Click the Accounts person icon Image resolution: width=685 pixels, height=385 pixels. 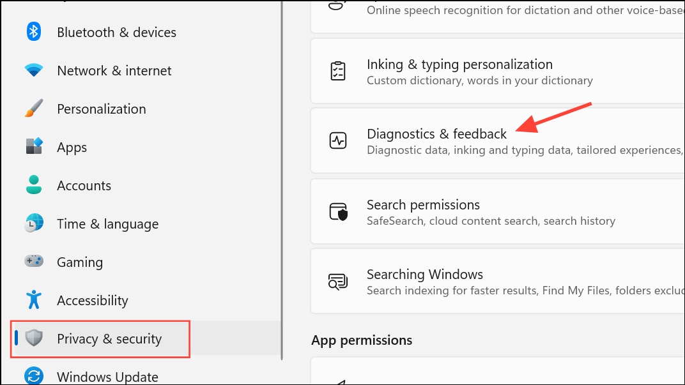click(x=34, y=185)
